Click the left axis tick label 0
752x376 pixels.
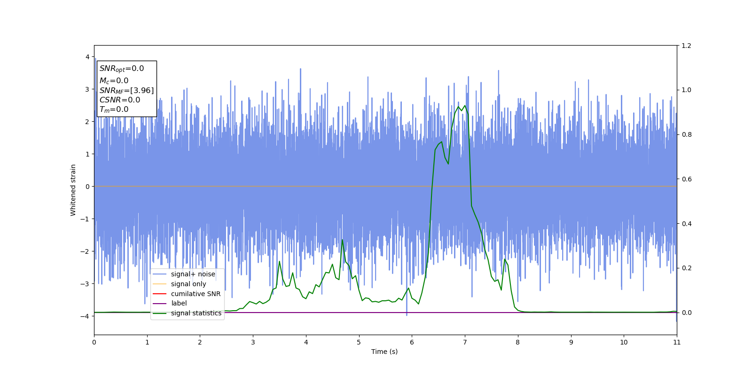coord(87,187)
